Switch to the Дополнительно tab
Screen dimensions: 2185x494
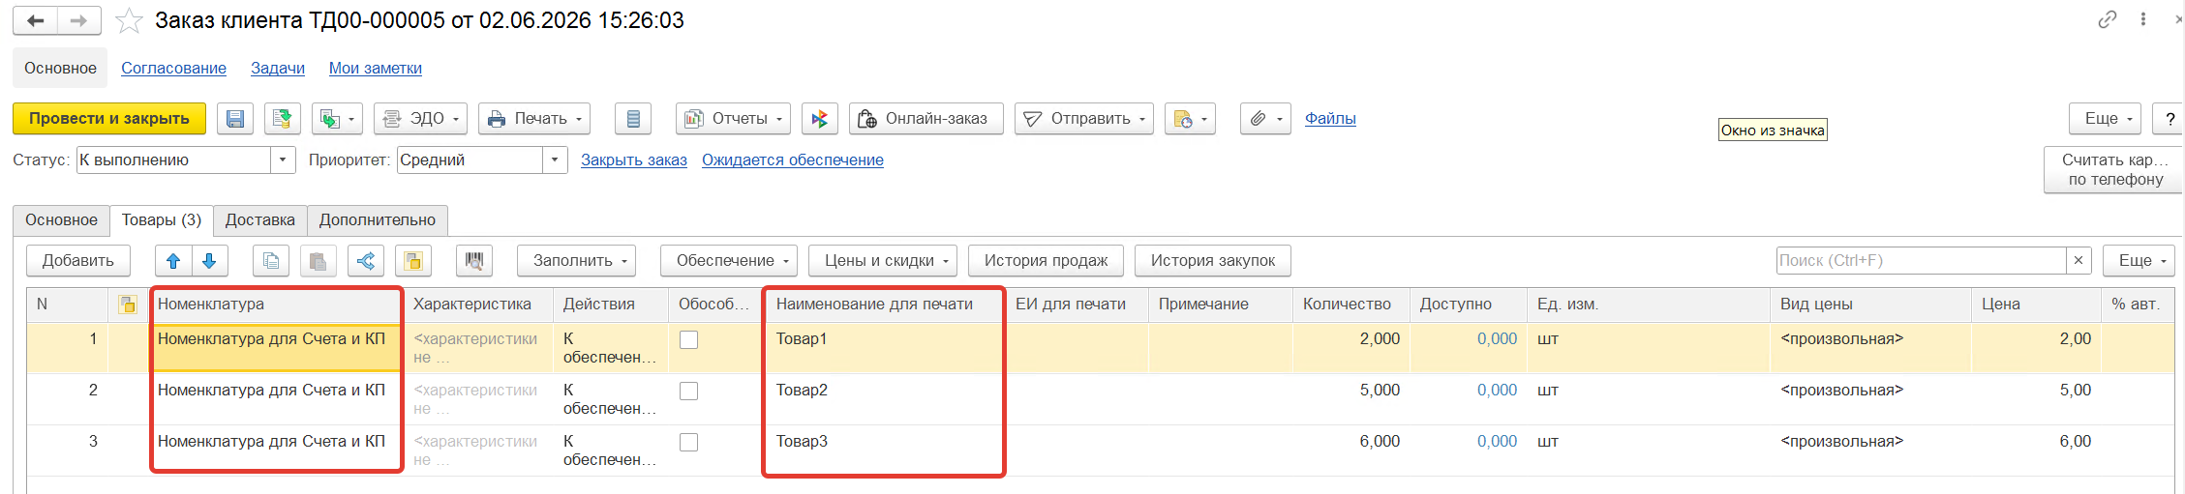point(378,220)
